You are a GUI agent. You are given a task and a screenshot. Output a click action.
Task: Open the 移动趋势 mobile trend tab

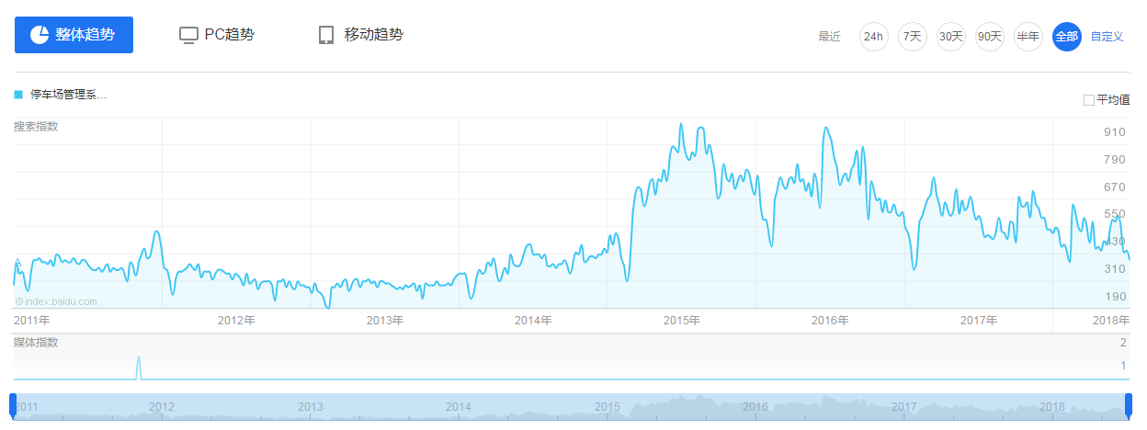pyautogui.click(x=360, y=35)
